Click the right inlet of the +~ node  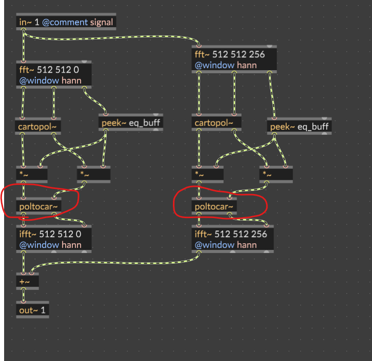(32, 273)
